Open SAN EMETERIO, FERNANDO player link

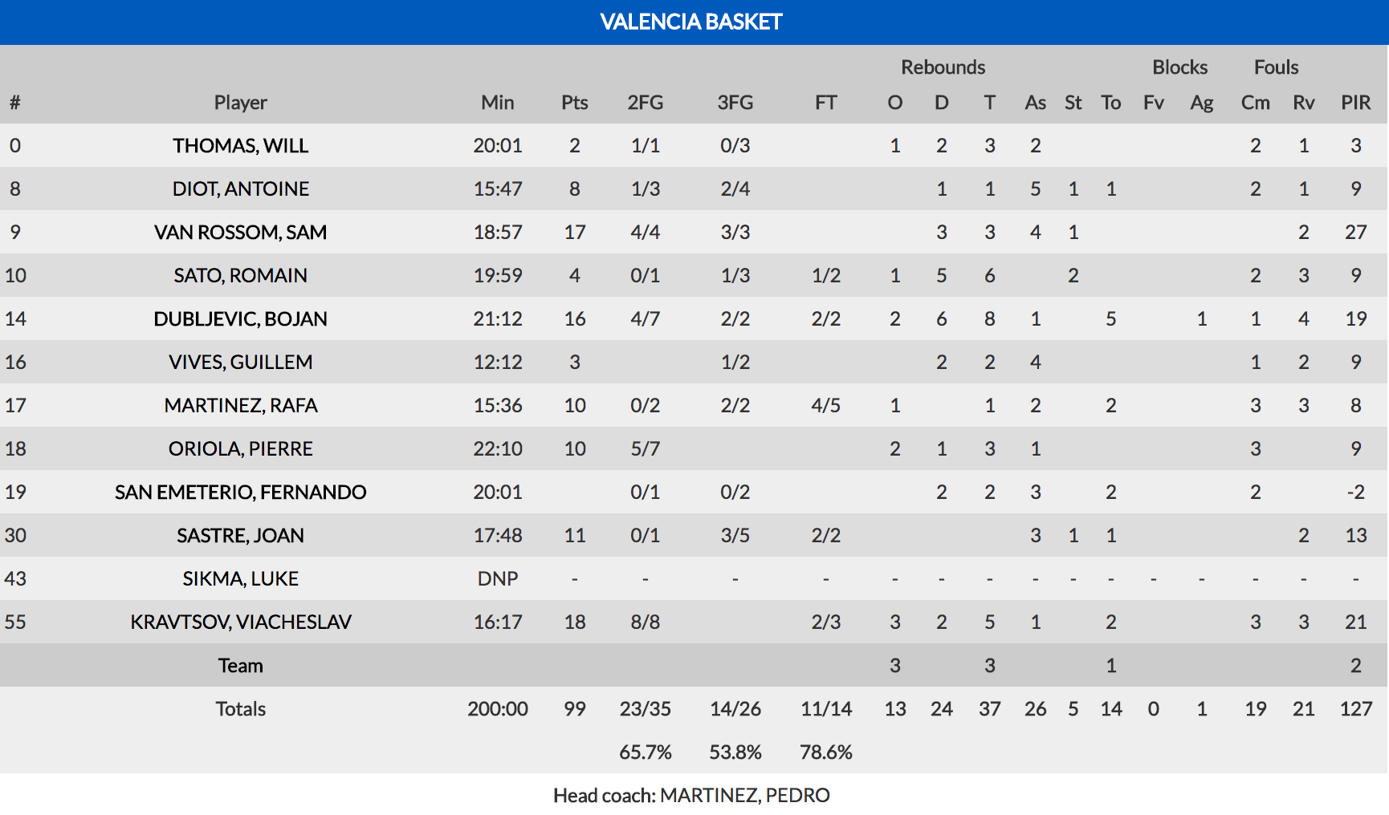coord(240,493)
